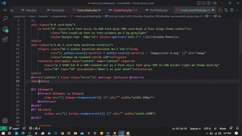242x136 pixels.
Task: Open changes compare icon in editor toolbar
Action: (226, 10)
